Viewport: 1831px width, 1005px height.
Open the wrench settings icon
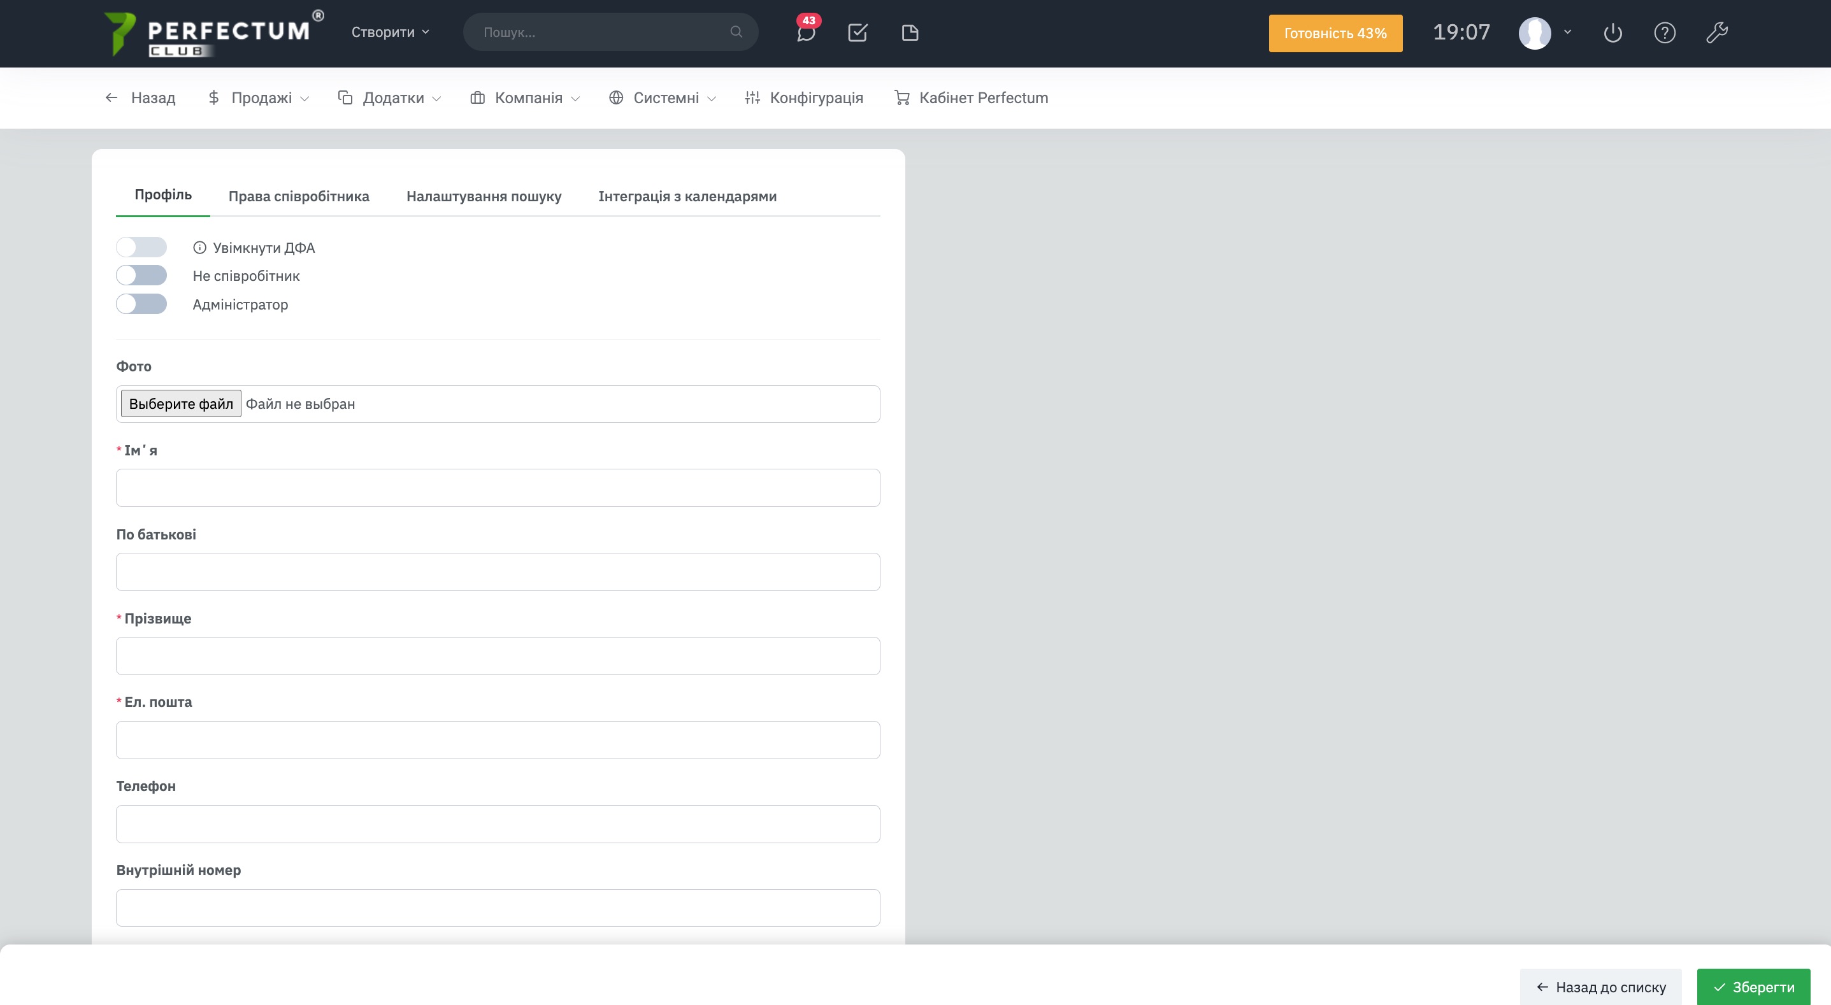click(1716, 32)
